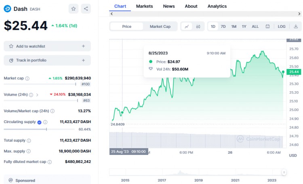
Task: Click the Add to watchlist button
Action: [47, 46]
